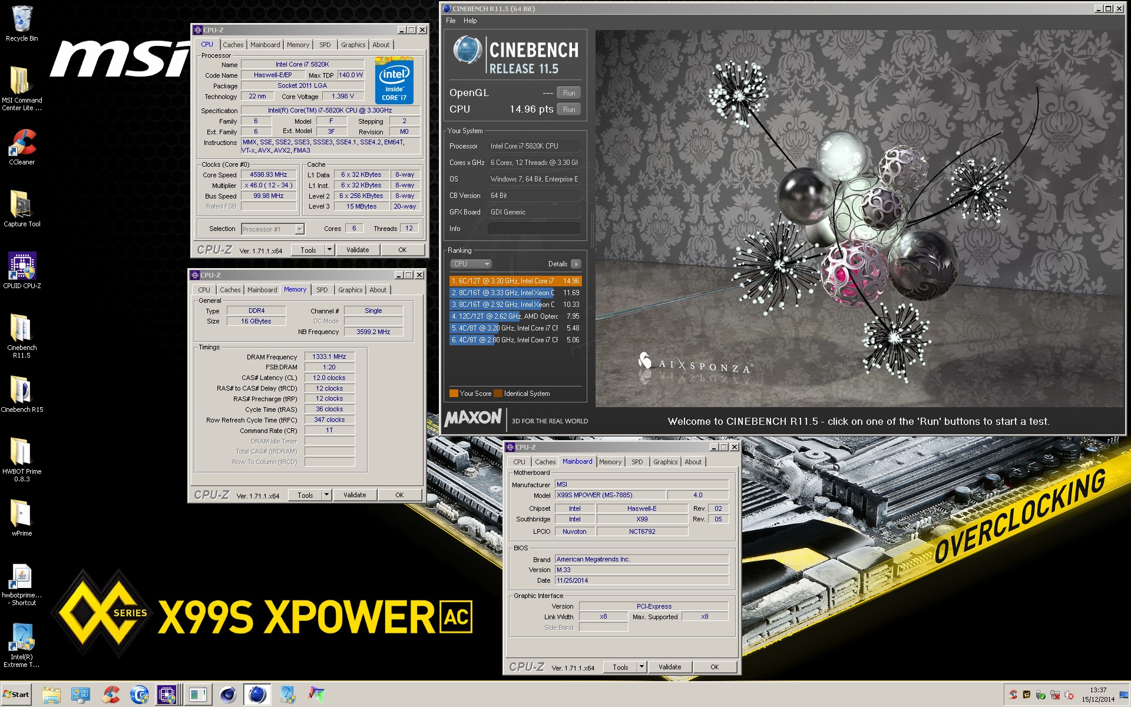Click the Core Speed 4598.93 MHz value
The image size is (1131, 707).
click(x=269, y=174)
